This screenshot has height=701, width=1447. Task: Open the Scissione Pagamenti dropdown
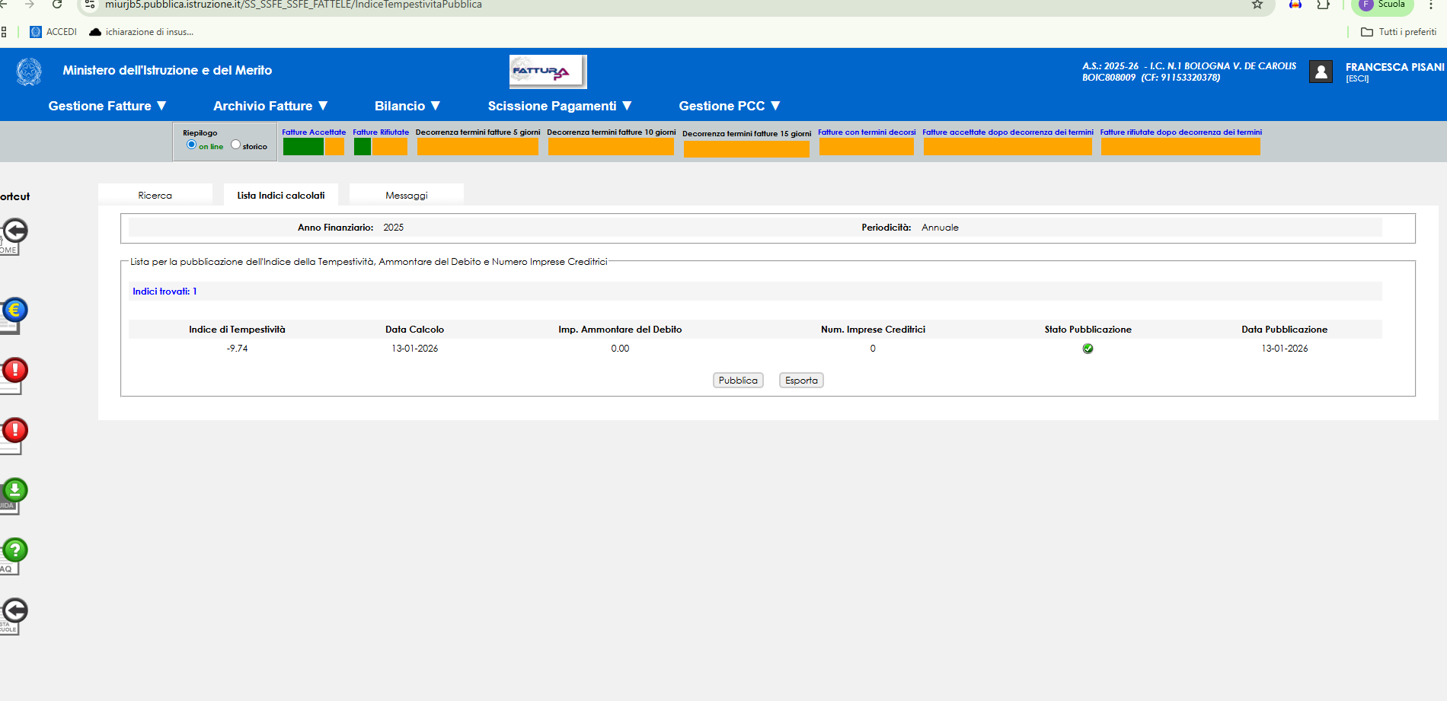click(x=560, y=106)
